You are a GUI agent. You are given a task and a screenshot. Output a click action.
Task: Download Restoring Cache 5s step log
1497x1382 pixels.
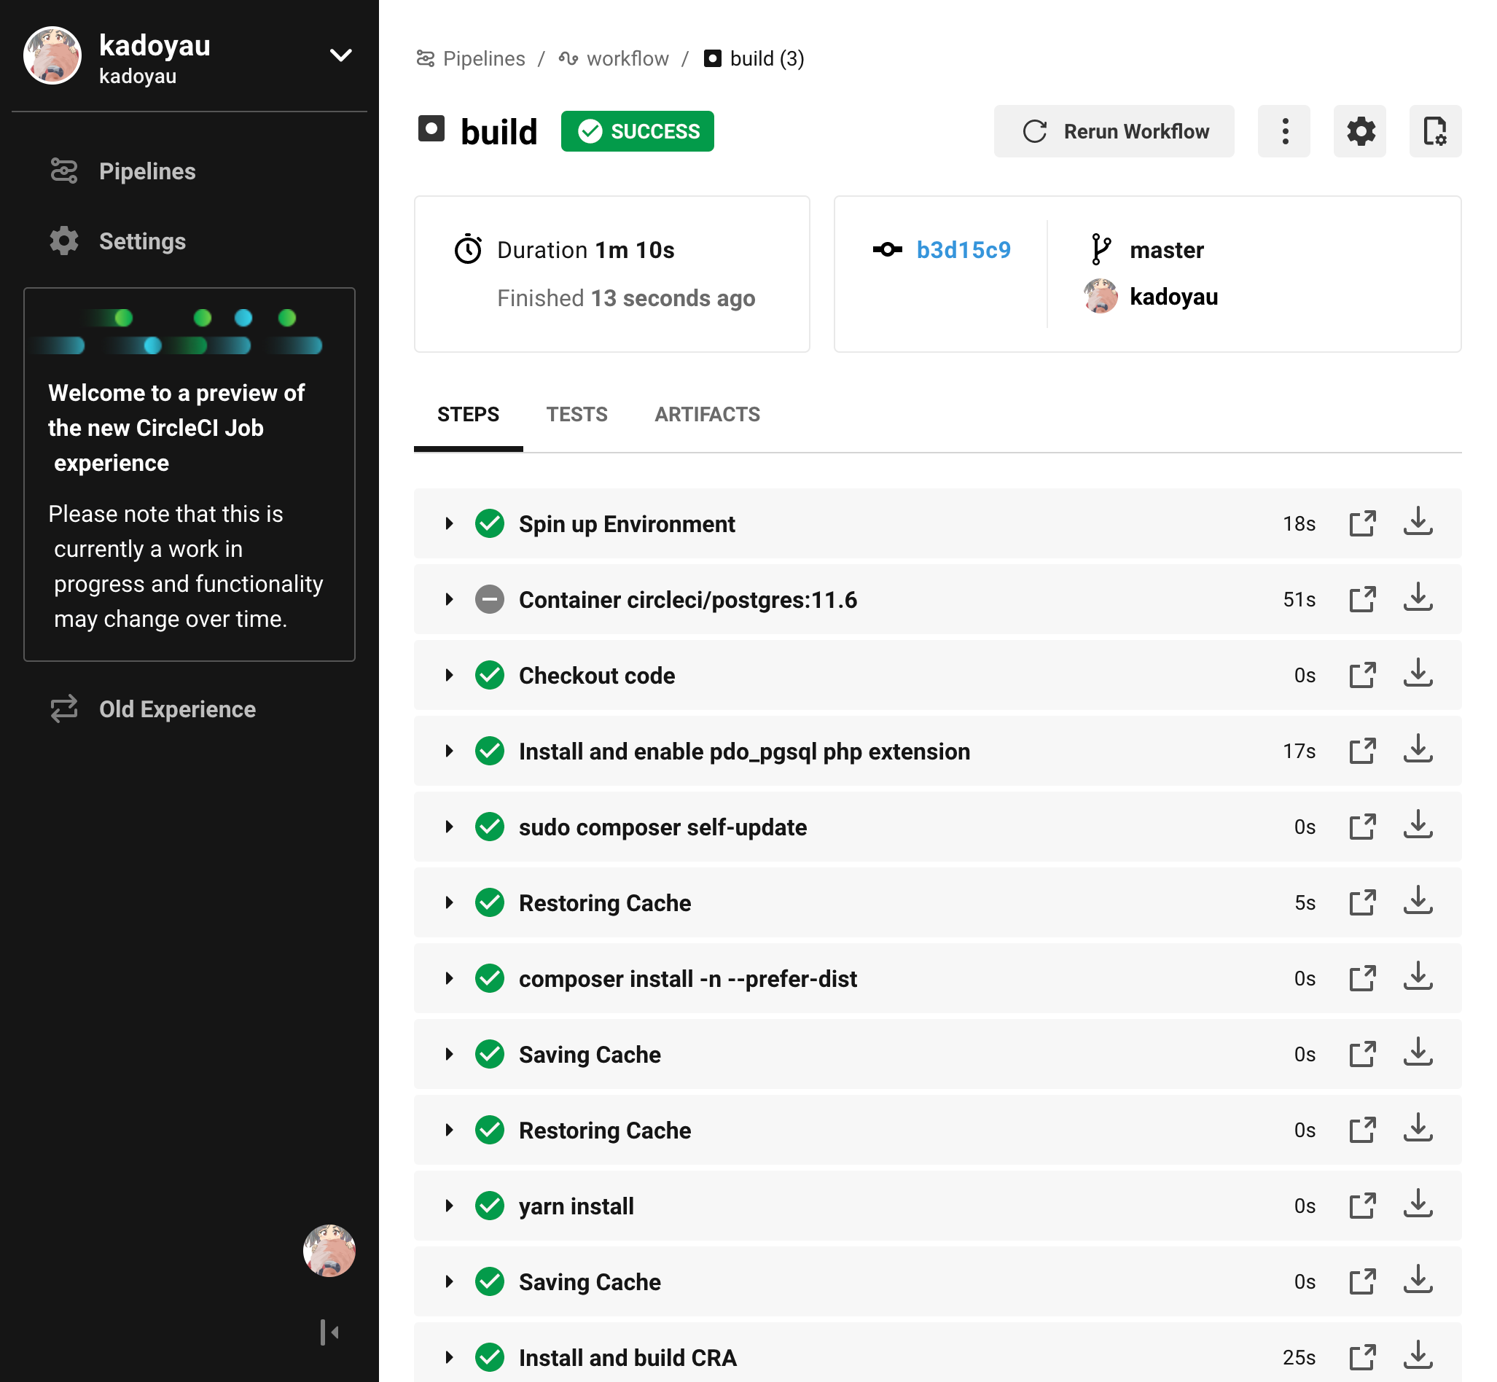coord(1417,902)
